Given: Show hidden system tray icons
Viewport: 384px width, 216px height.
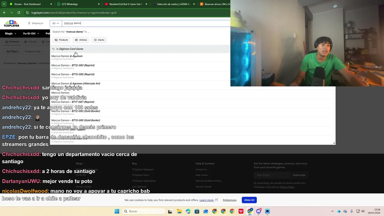Looking at the screenshot, I should coord(332,211).
